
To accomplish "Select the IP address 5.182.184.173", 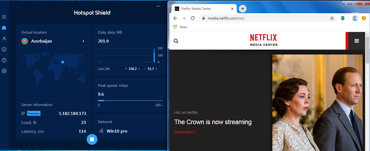I will [x=72, y=113].
